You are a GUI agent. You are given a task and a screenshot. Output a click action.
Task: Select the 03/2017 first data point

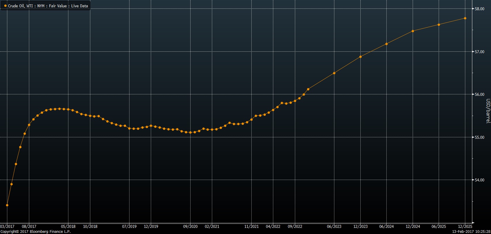(7, 205)
